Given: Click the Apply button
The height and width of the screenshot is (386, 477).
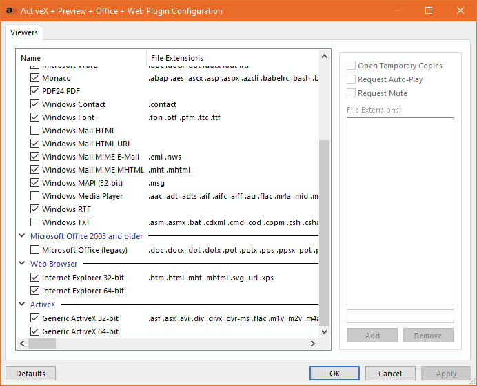Looking at the screenshot, I should click(446, 374).
